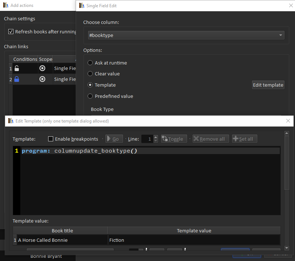This screenshot has width=295, height=261.
Task: Click the scroll down arrow in Edit Template dialog
Action: click(x=287, y=248)
